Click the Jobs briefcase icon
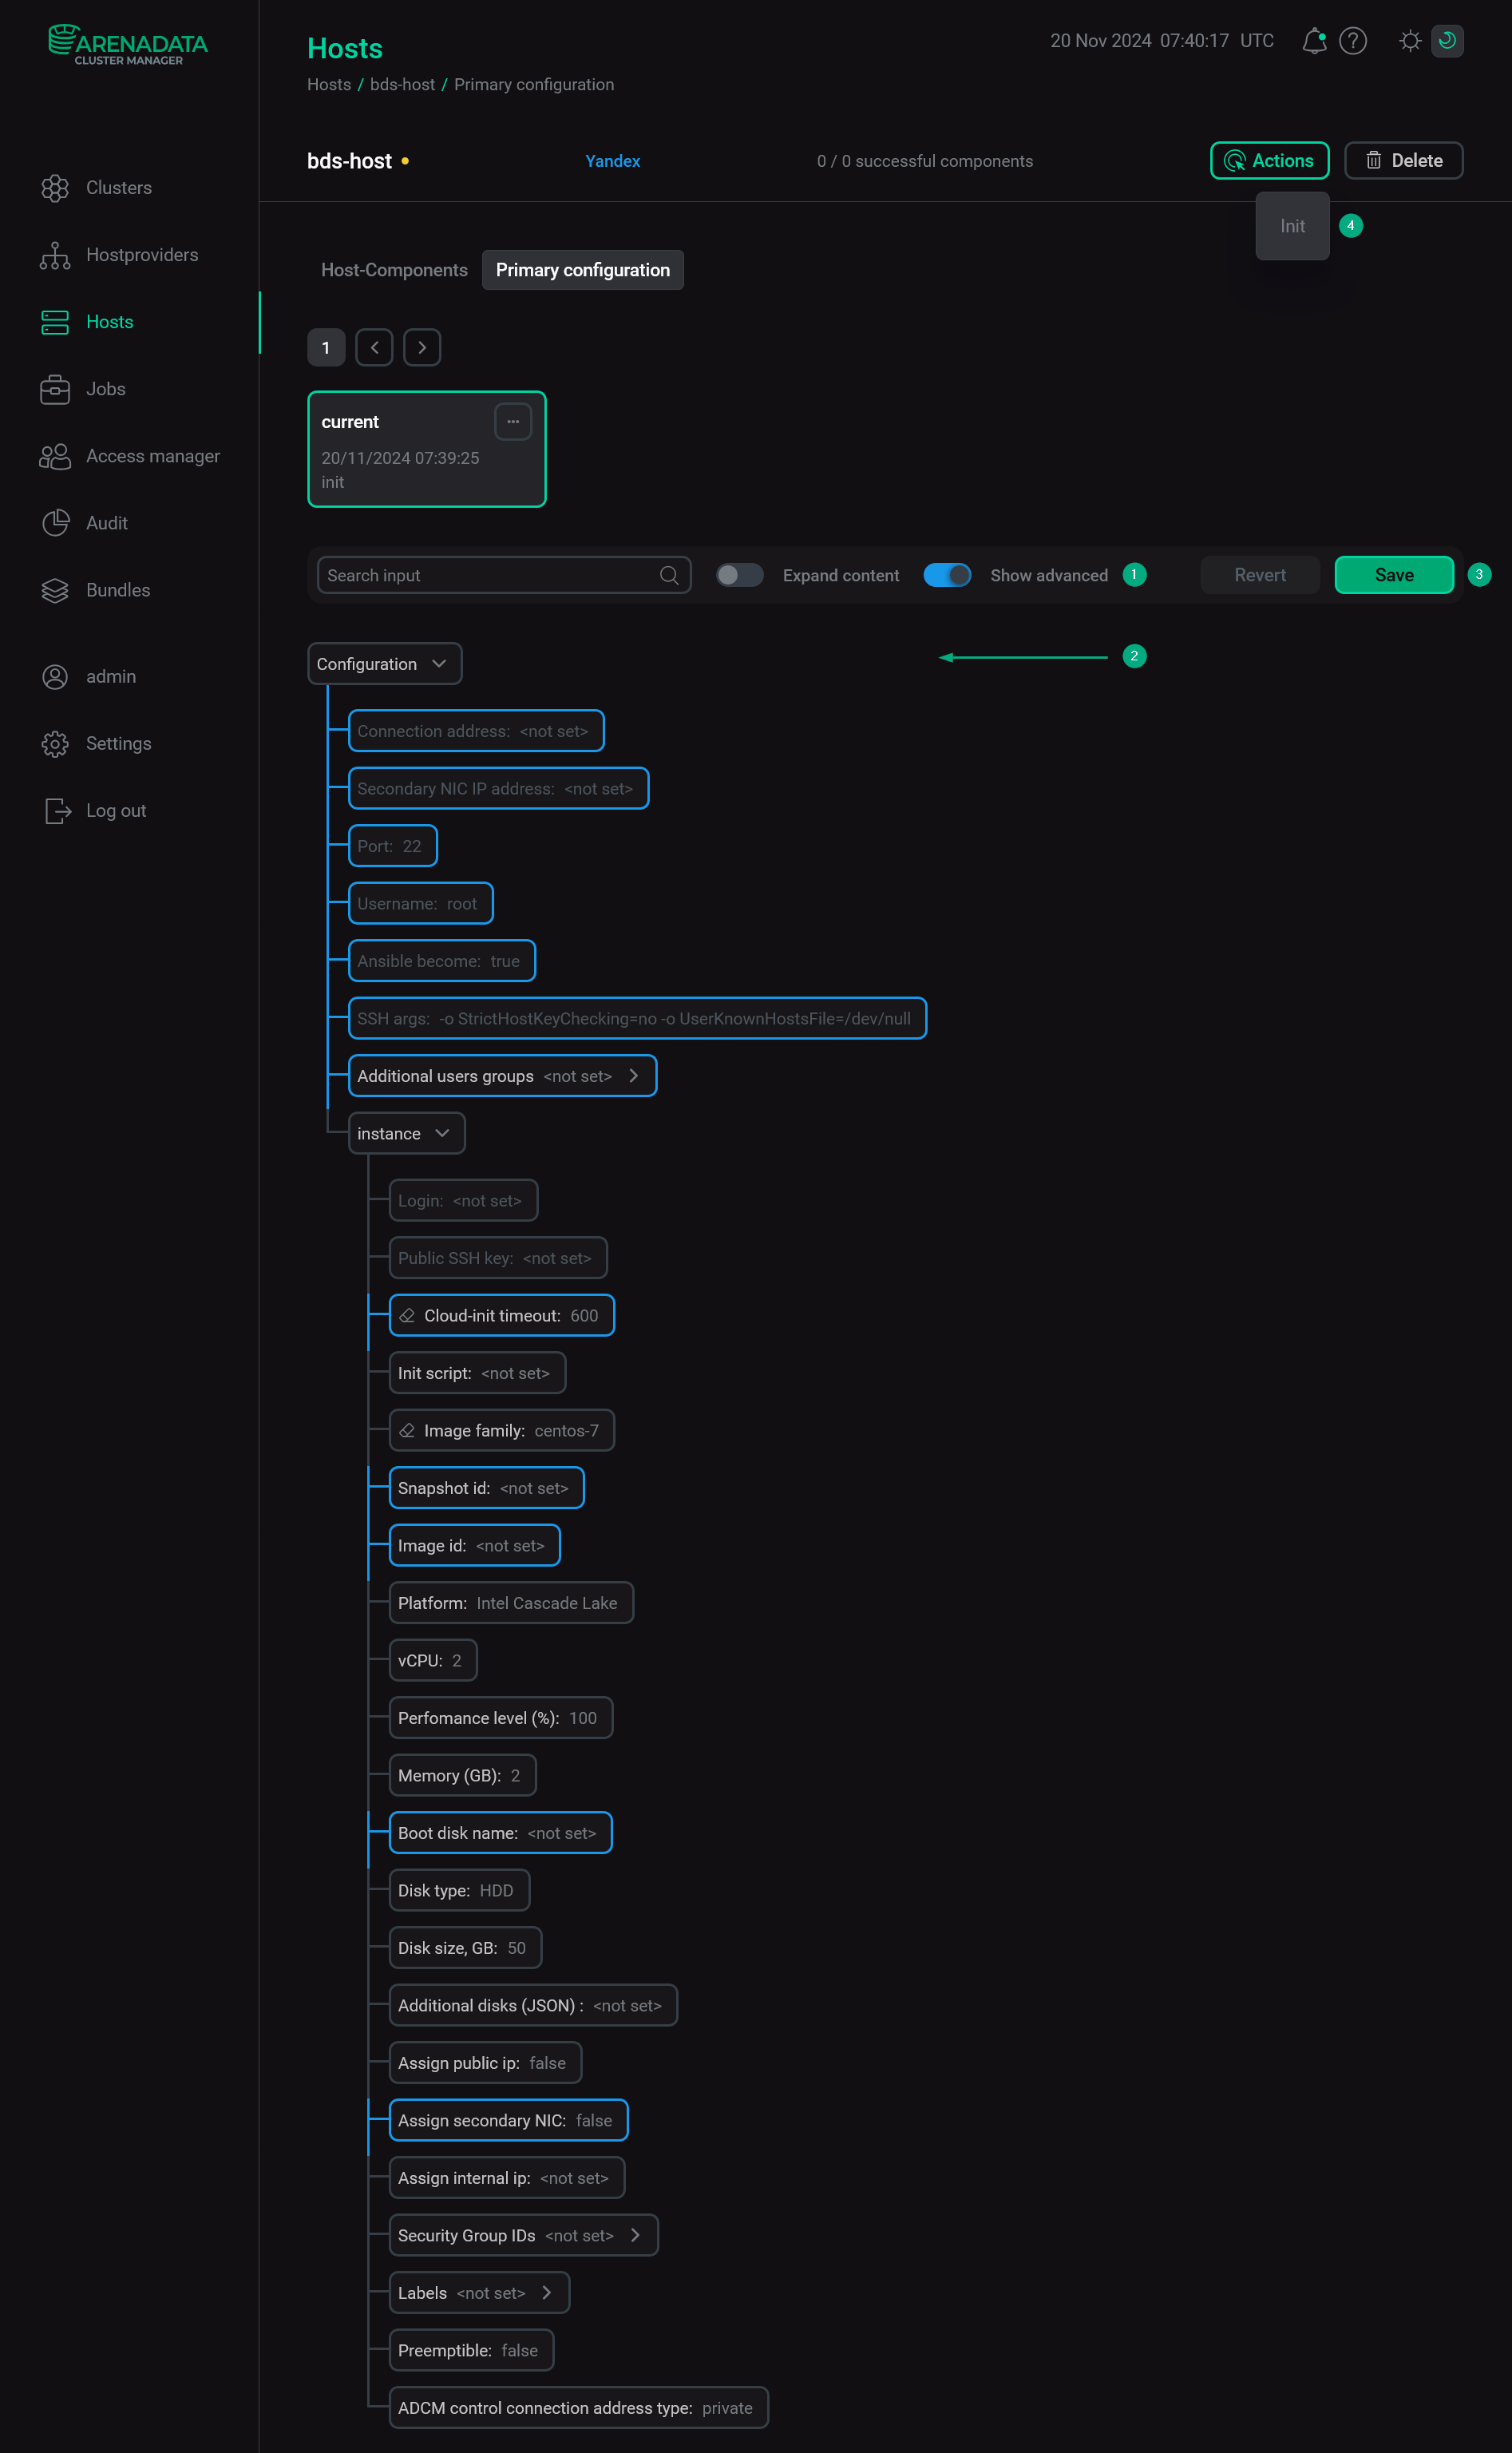The width and height of the screenshot is (1512, 2453). (55, 389)
